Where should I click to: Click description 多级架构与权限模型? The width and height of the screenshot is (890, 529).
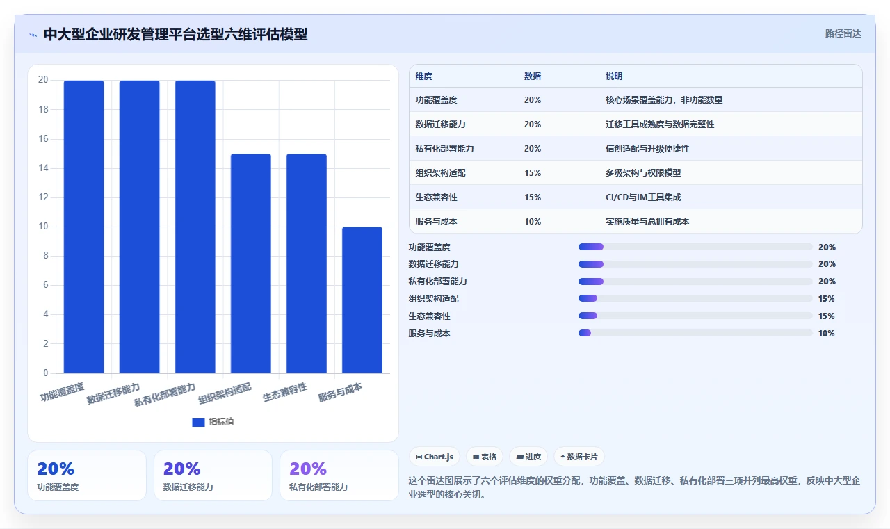click(x=643, y=173)
